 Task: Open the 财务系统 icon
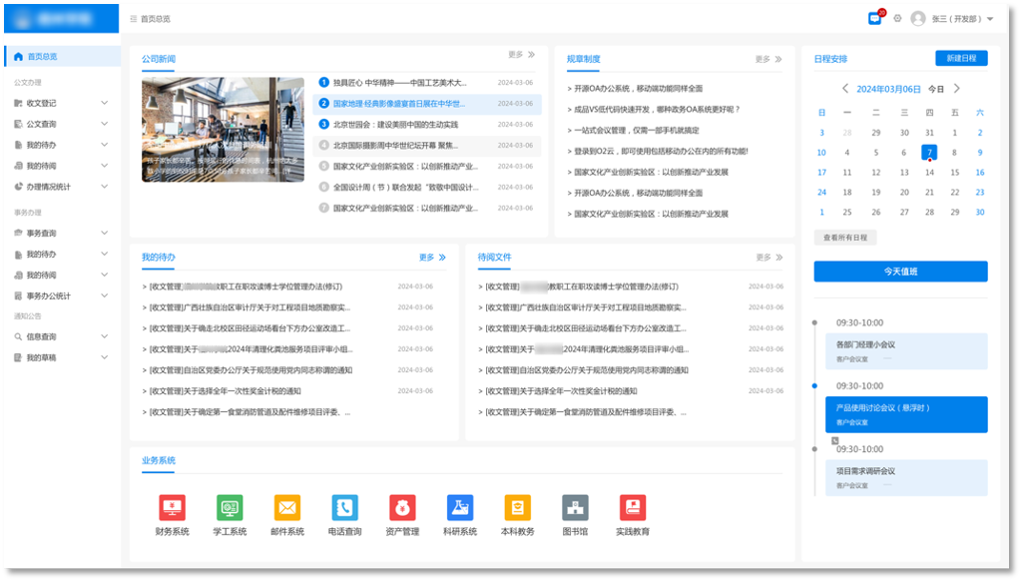click(x=172, y=508)
